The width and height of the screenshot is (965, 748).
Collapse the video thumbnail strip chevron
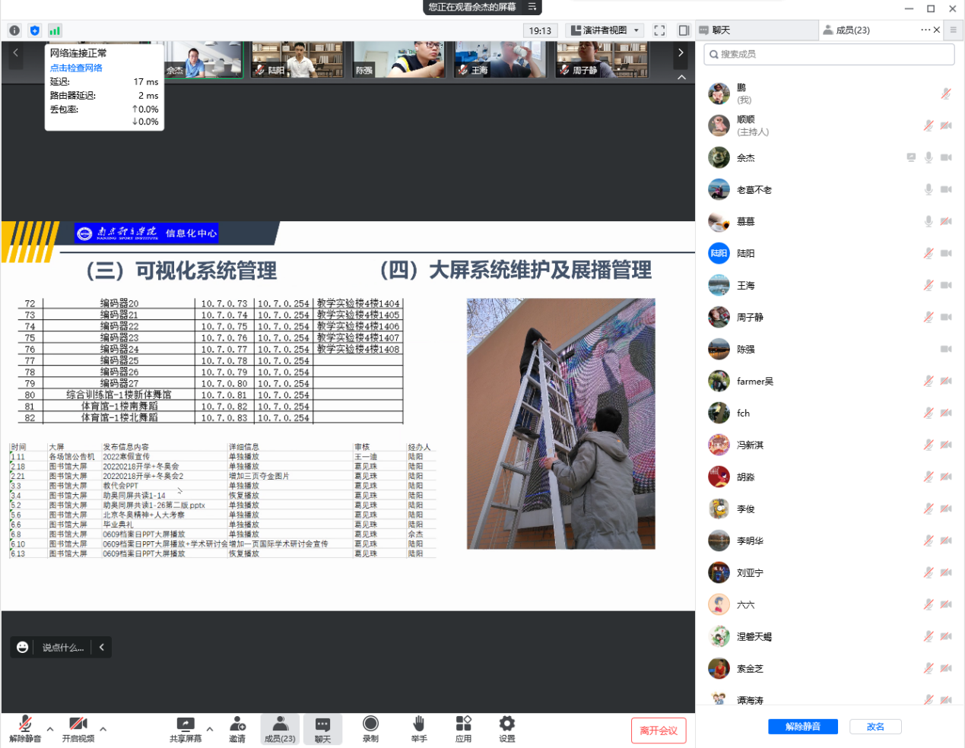click(681, 77)
